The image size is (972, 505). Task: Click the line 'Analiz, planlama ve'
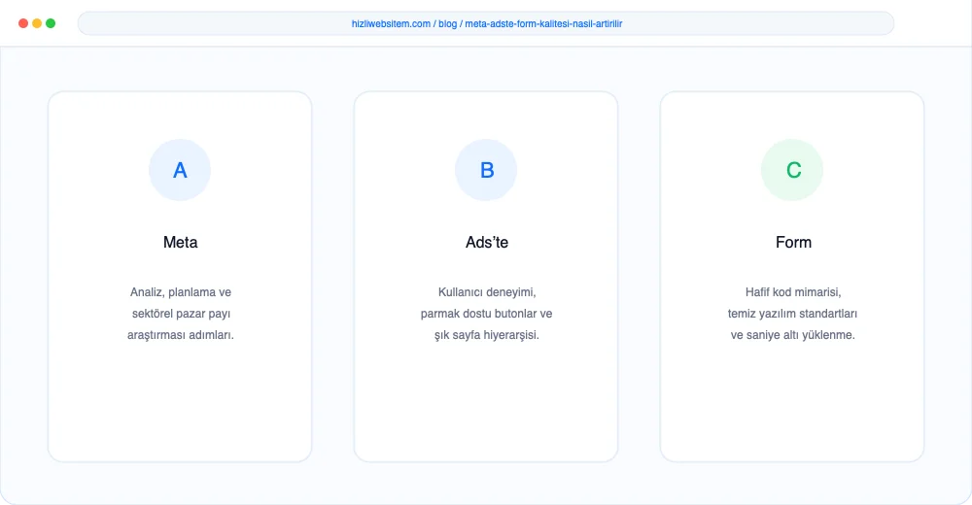181,292
